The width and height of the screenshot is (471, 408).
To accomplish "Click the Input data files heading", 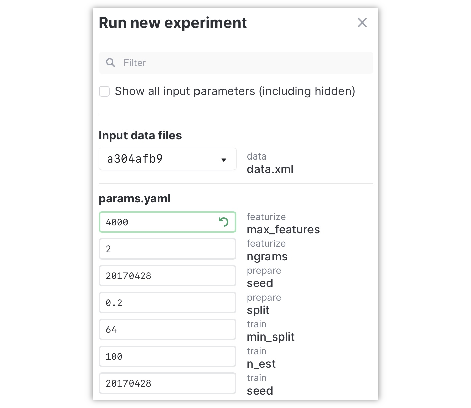I will click(x=140, y=135).
